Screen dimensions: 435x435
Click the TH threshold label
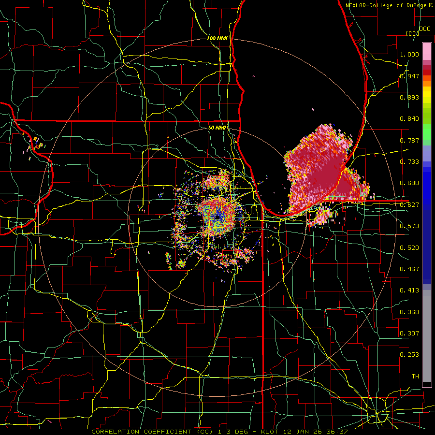coord(415,376)
